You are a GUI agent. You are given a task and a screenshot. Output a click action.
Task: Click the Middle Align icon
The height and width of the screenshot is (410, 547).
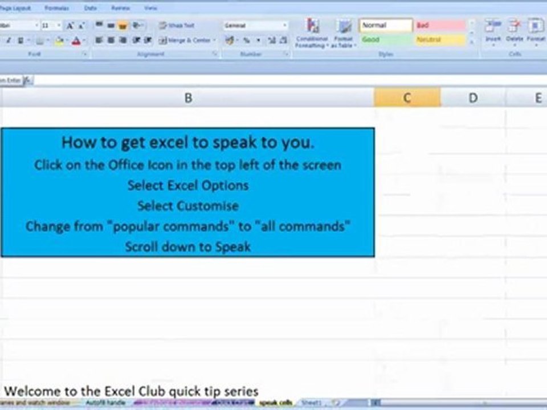(111, 25)
